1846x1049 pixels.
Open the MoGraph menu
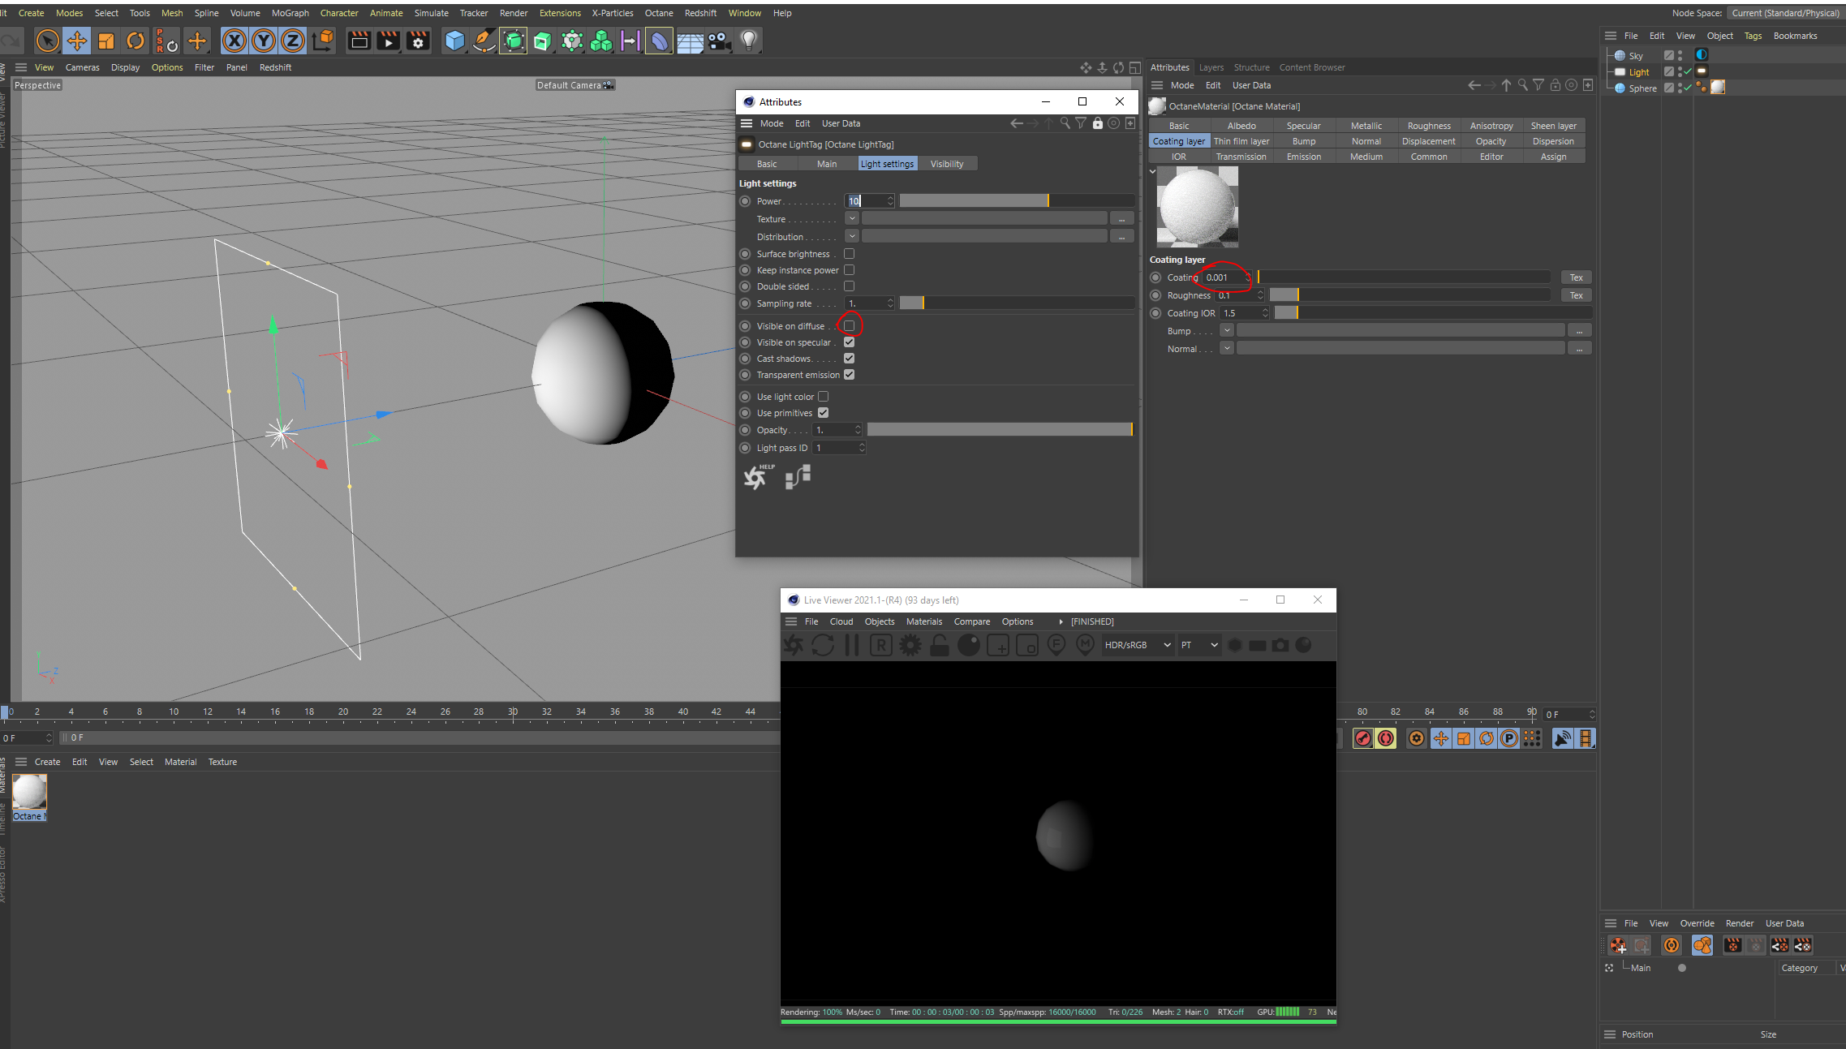pyautogui.click(x=290, y=13)
